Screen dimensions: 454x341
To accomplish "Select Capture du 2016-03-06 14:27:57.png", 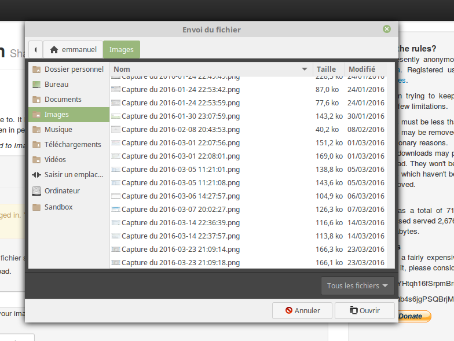I will (248, 196).
